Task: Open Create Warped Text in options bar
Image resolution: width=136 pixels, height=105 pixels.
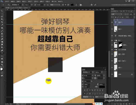Action: coord(76,5)
